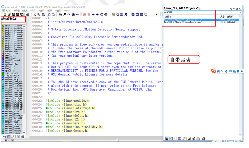This screenshot has width=249, height=148.
Task: Click the 大小 column header
Action: pos(222,17)
